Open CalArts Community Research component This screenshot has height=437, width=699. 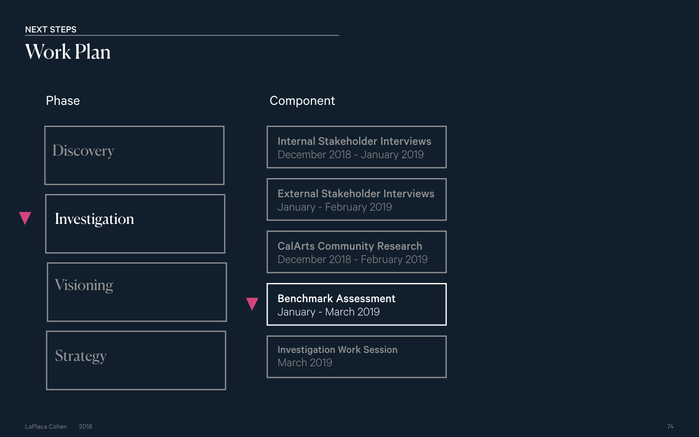(x=357, y=252)
